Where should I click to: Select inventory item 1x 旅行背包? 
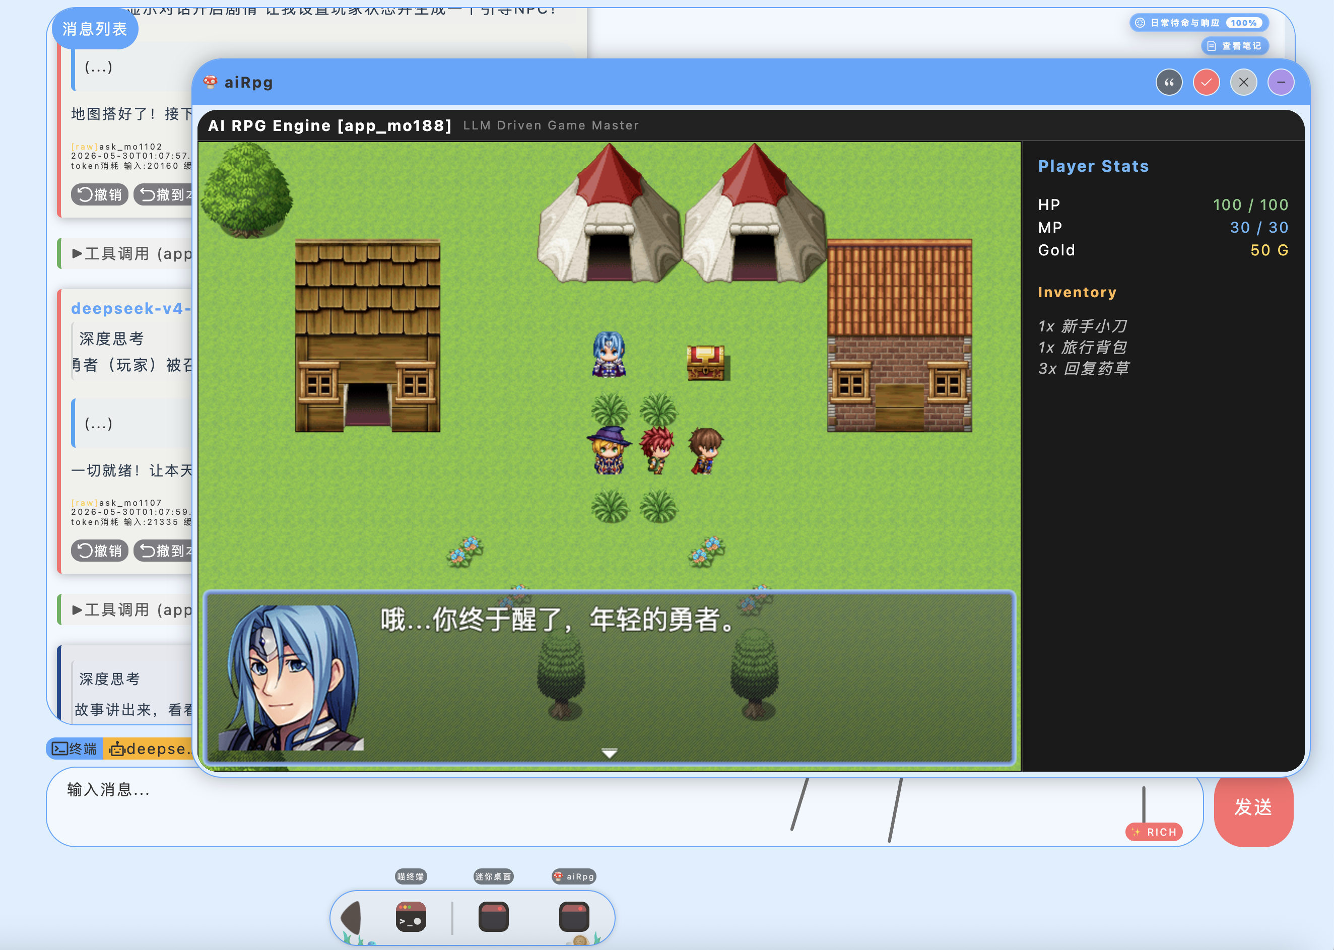[x=1083, y=348]
